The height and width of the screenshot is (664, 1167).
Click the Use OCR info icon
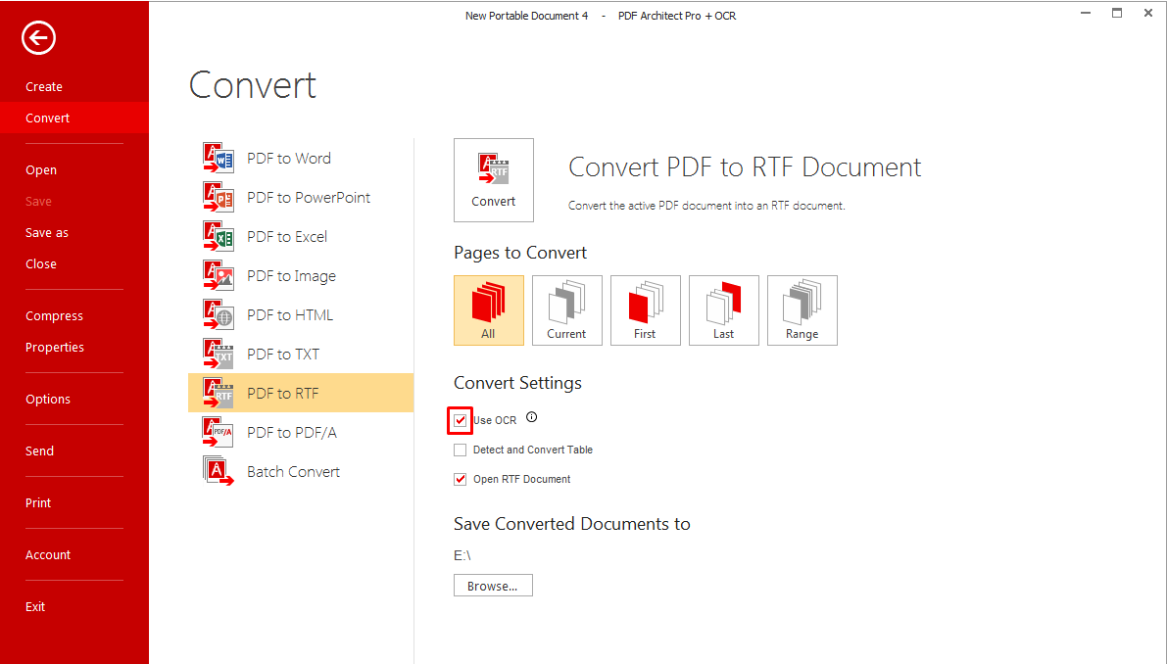pyautogui.click(x=531, y=417)
